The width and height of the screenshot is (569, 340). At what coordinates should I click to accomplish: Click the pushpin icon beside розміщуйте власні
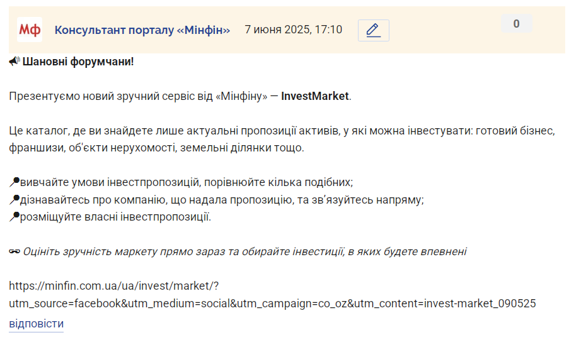(x=14, y=217)
